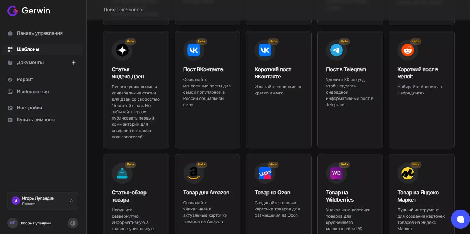The height and width of the screenshot is (234, 470).
Task: Click the Пост ВКонтакте card description text
Action: [207, 92]
